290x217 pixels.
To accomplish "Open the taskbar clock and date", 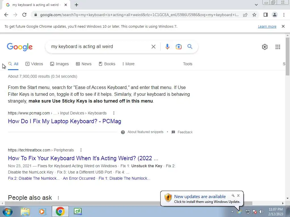I will [x=276, y=212].
